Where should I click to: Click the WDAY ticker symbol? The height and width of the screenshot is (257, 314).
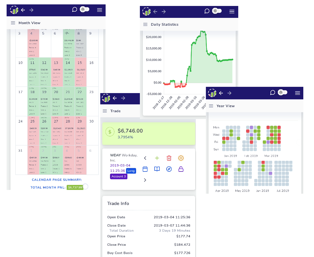116,155
